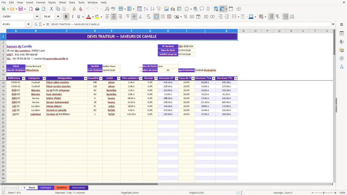
Task: Open the Désignation column filter dropdown
Action: pyautogui.click(x=86, y=78)
